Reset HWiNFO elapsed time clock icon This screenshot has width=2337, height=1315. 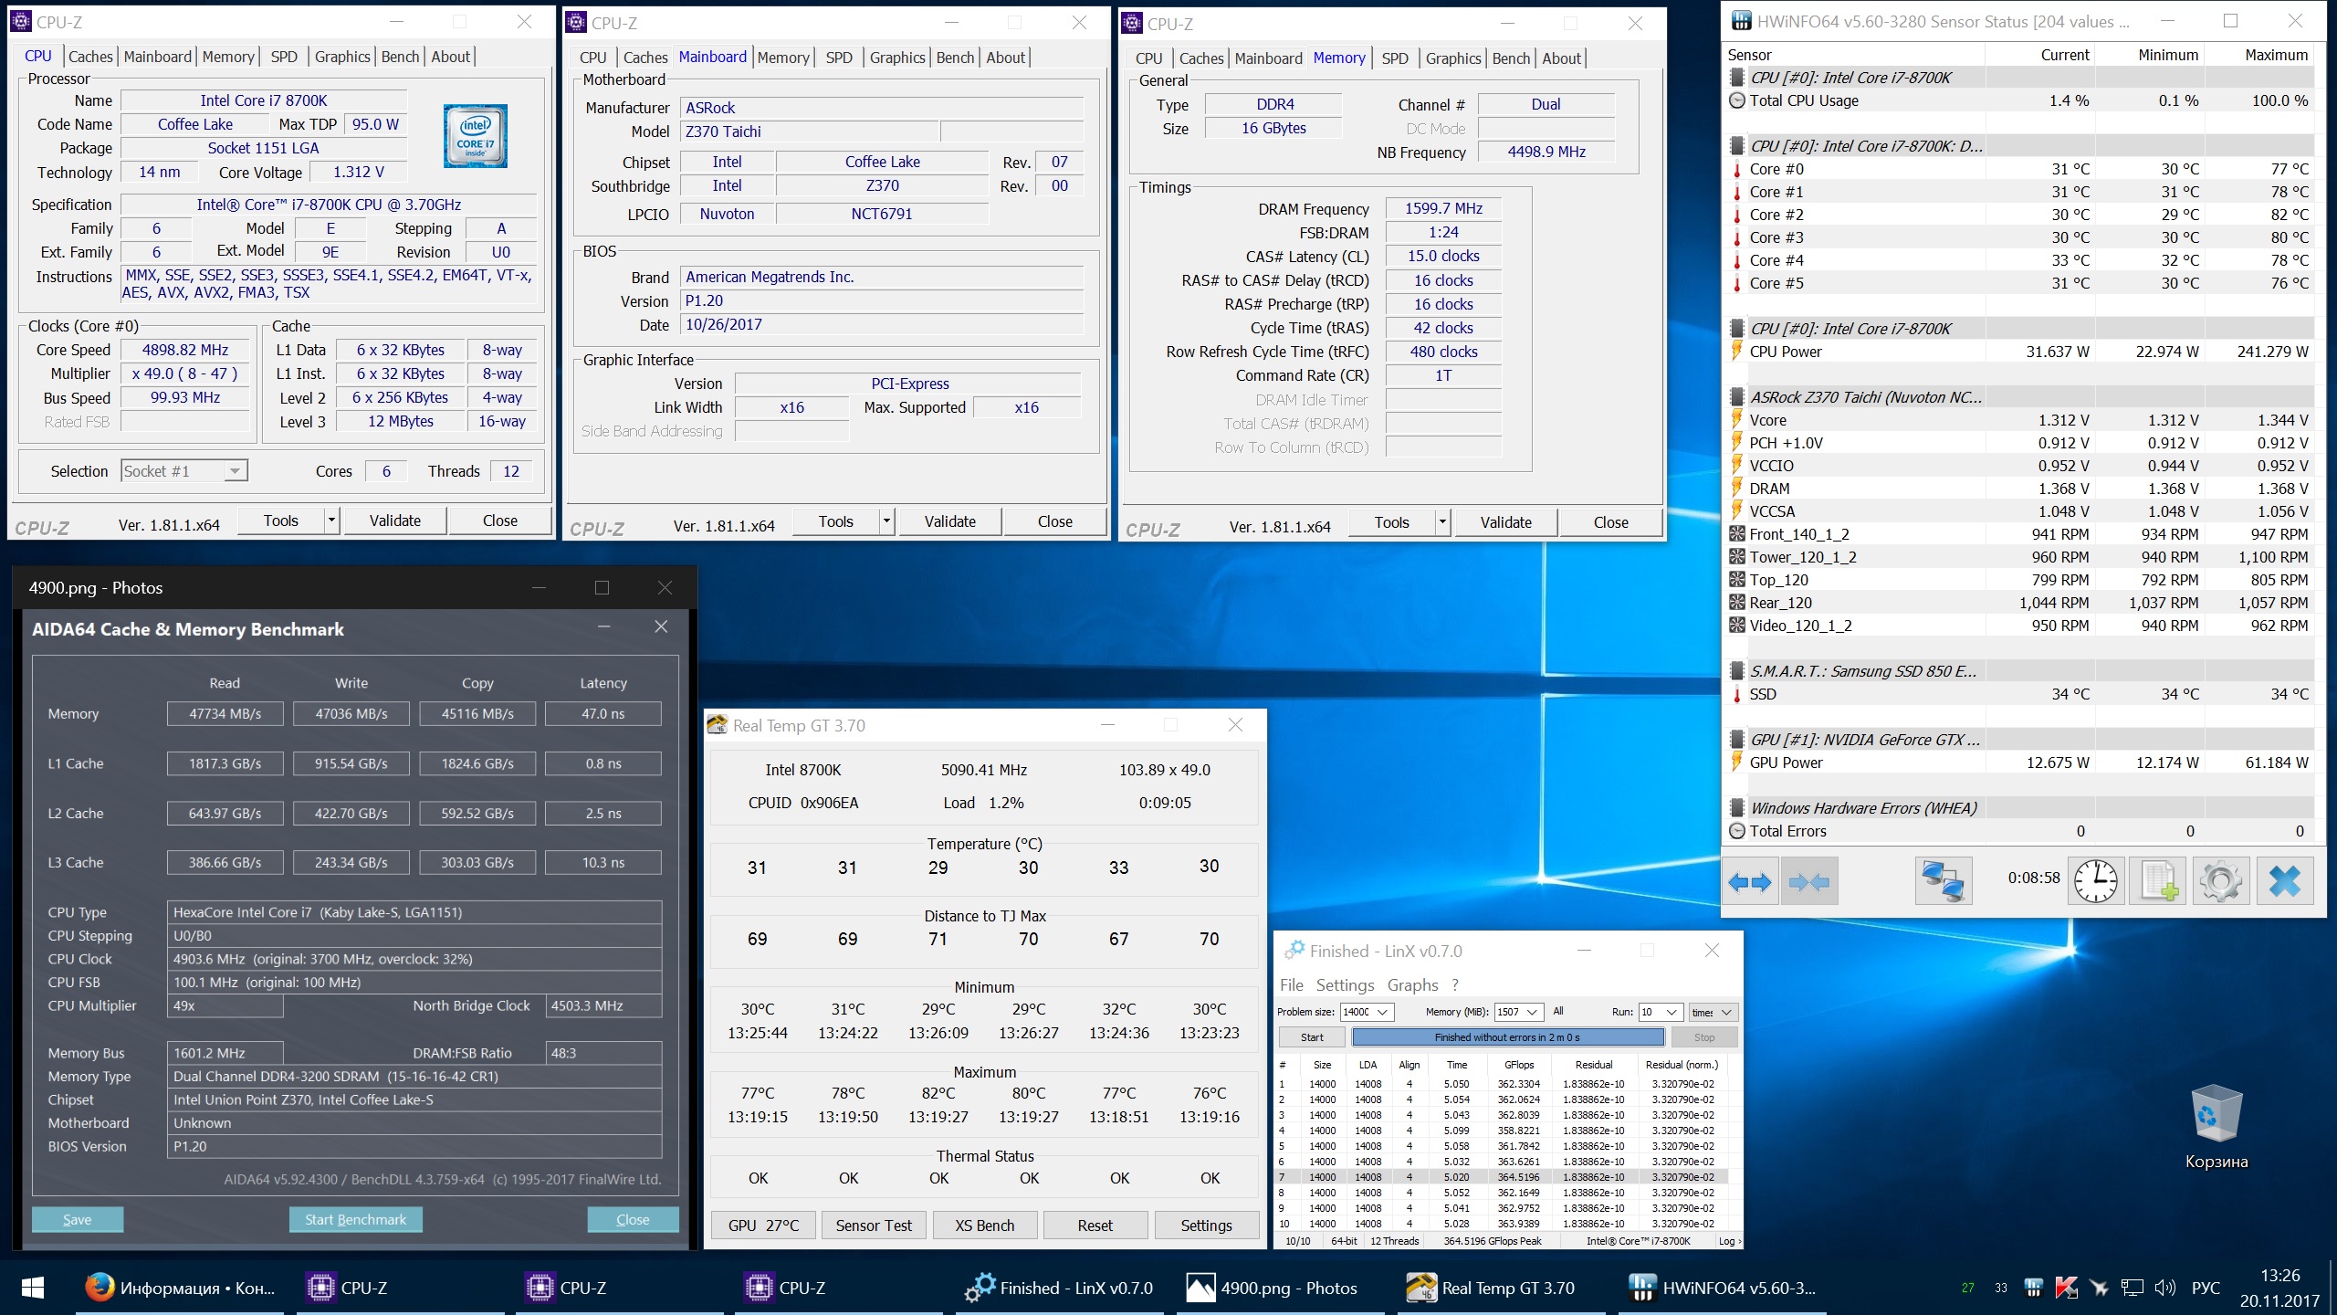click(2096, 881)
